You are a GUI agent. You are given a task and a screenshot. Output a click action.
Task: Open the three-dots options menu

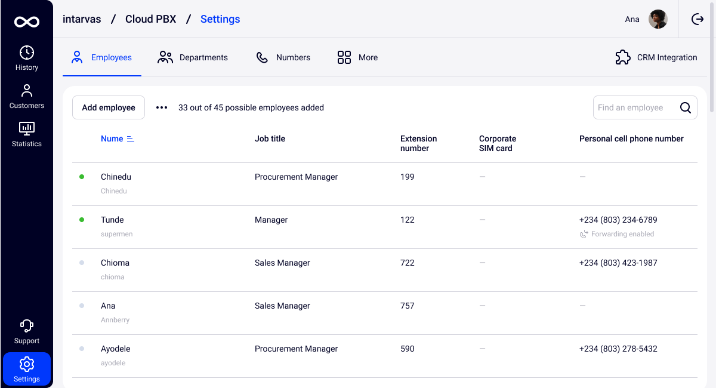(162, 108)
